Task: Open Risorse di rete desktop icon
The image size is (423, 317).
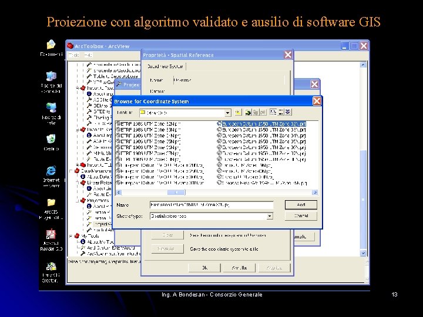Action: (51, 113)
